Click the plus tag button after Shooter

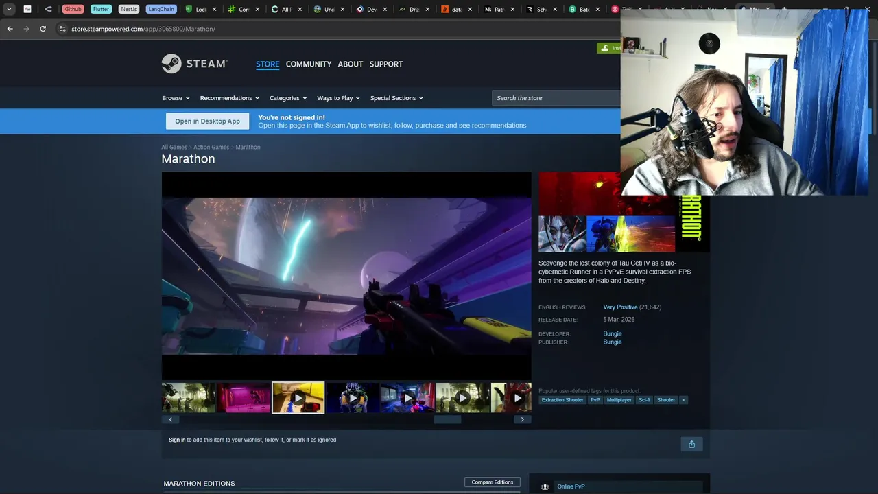tap(683, 400)
